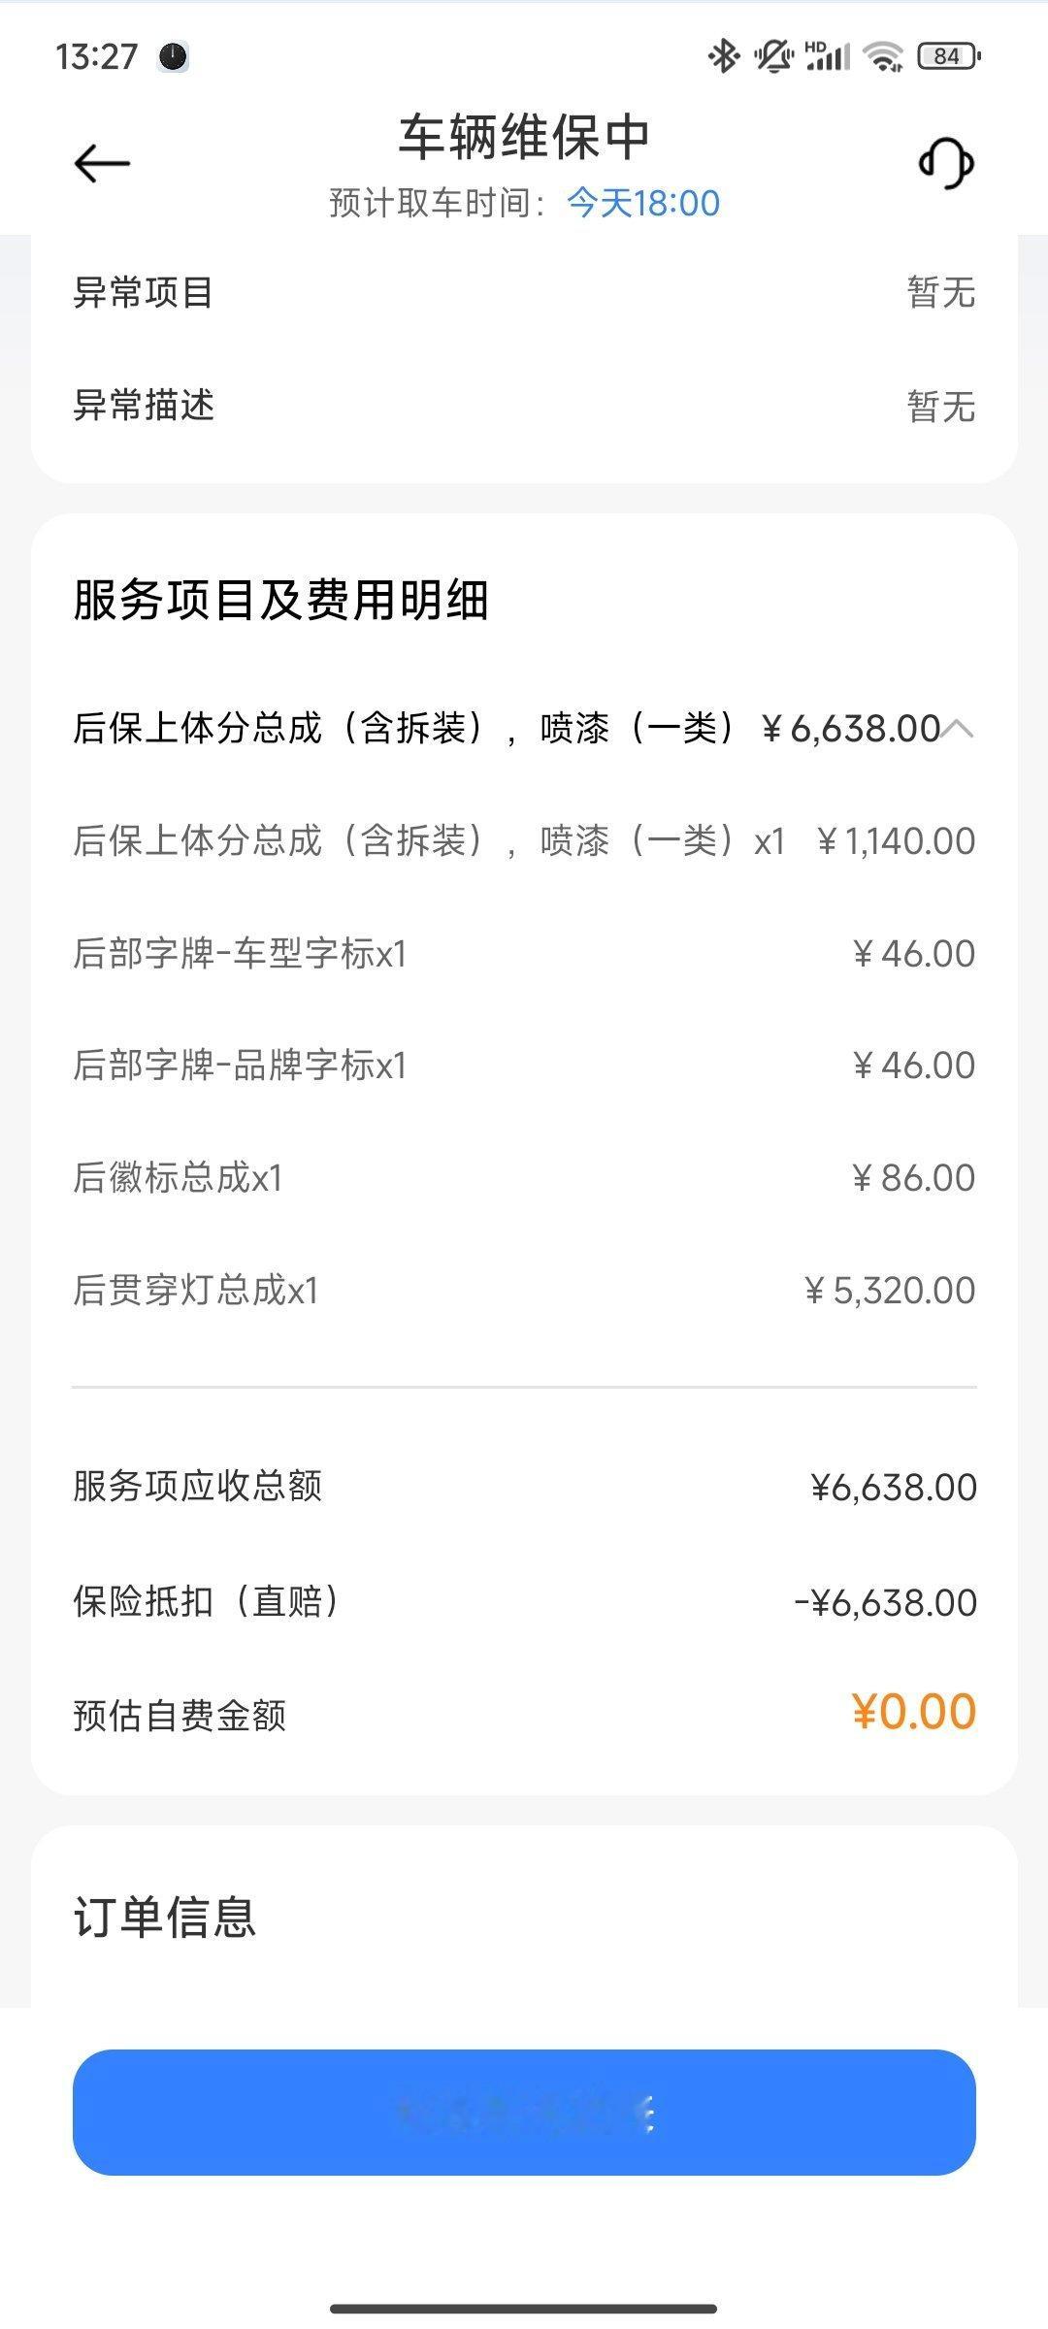The width and height of the screenshot is (1048, 2329).
Task: Tap the 预估自费金额 ¥0.00 amount
Action: pos(914,1712)
